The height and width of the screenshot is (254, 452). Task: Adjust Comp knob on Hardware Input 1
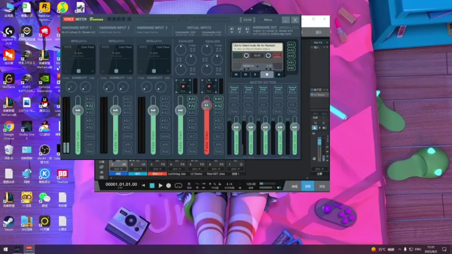pos(71,87)
